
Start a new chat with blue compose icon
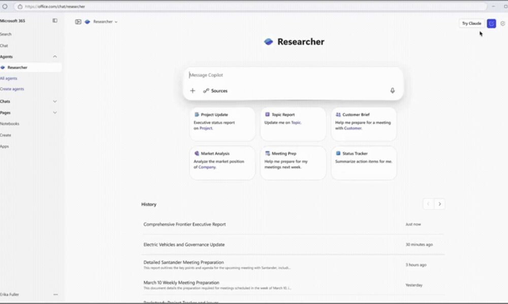[491, 23]
